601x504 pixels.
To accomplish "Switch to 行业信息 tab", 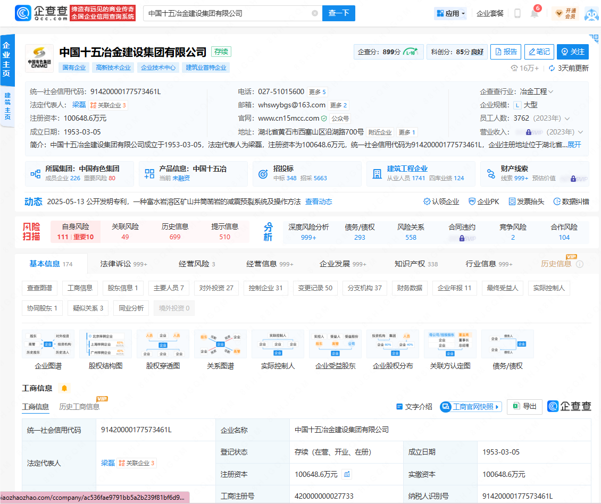I will tap(489, 264).
